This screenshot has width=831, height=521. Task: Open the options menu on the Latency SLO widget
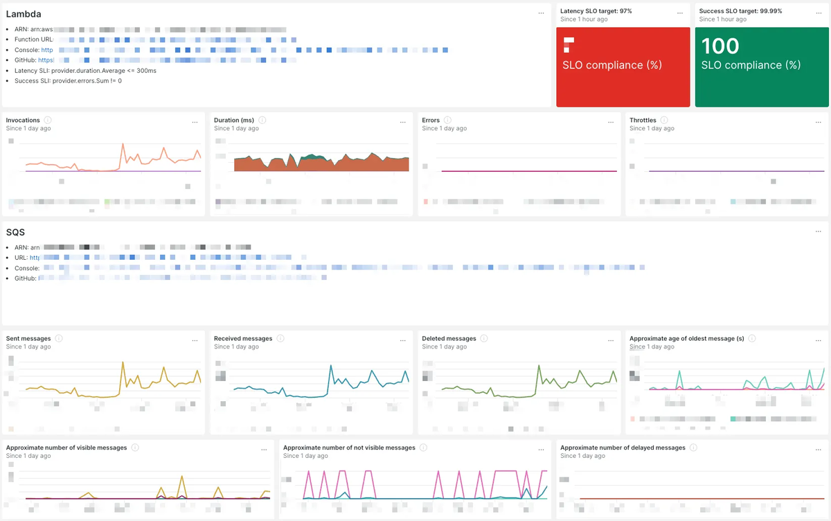pyautogui.click(x=681, y=12)
